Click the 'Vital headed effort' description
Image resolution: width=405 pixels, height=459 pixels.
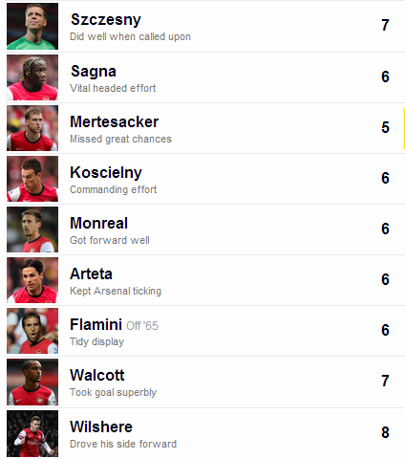[x=113, y=88]
